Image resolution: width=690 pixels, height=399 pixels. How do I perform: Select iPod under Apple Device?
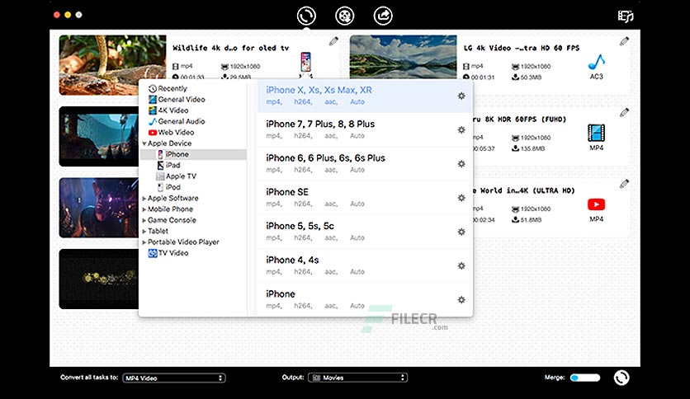tap(169, 187)
